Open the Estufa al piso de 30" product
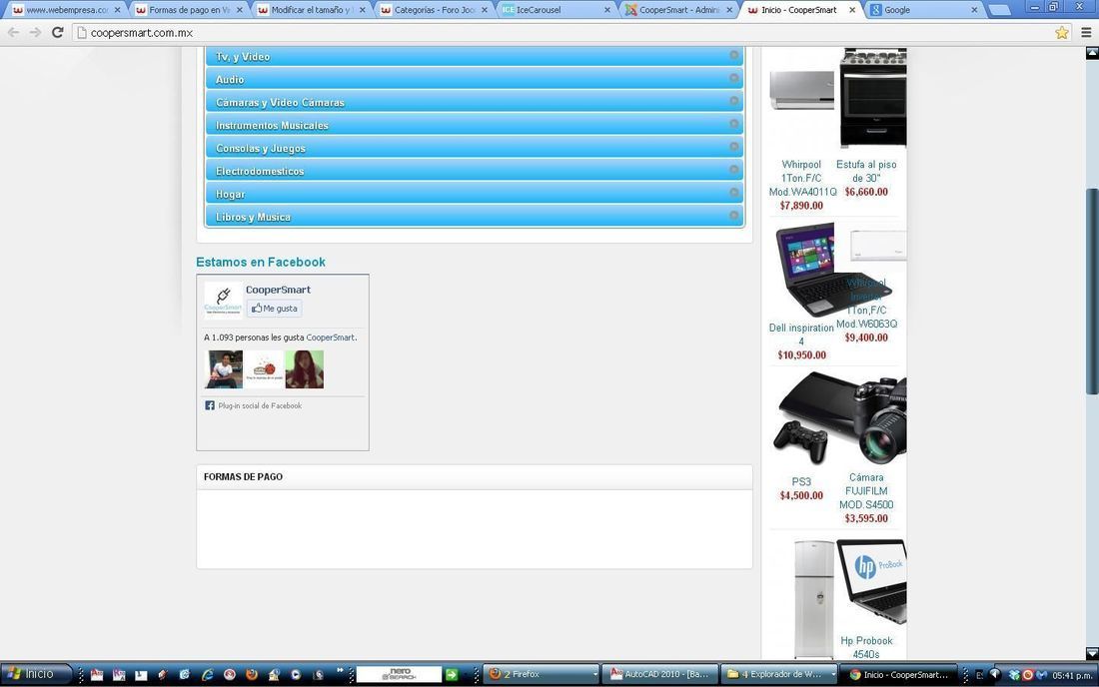 [866, 171]
